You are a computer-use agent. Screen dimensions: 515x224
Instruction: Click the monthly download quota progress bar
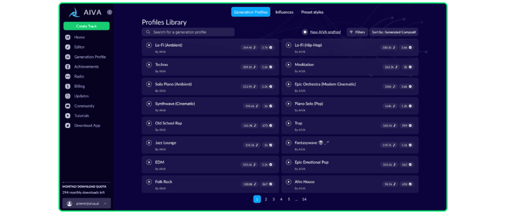pyautogui.click(x=87, y=182)
